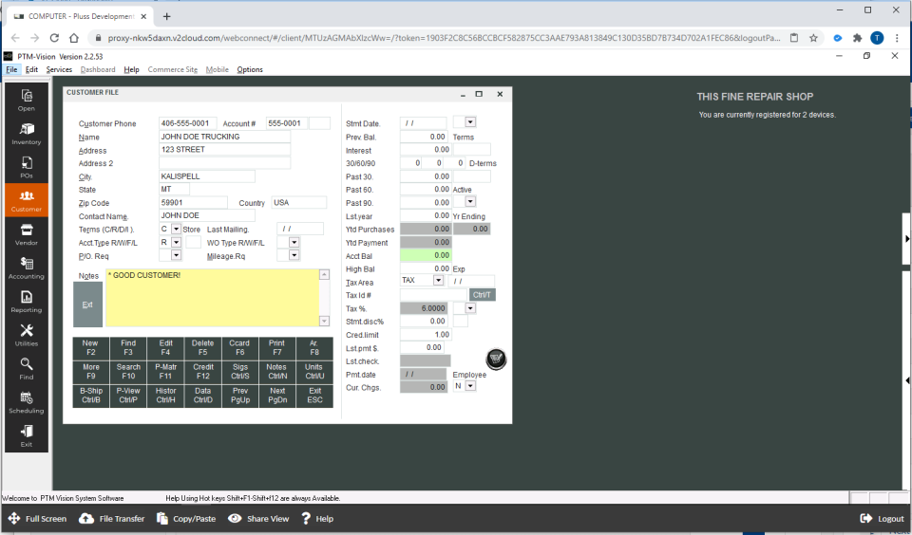The width and height of the screenshot is (912, 535).
Task: Click the Name field with JOHN DOE TRUCKING
Action: (x=224, y=137)
